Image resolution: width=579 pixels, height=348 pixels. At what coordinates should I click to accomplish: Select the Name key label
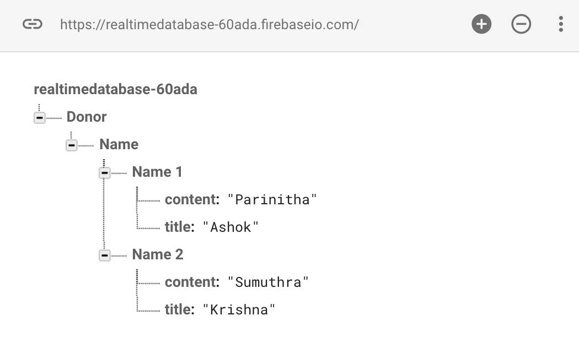[119, 144]
